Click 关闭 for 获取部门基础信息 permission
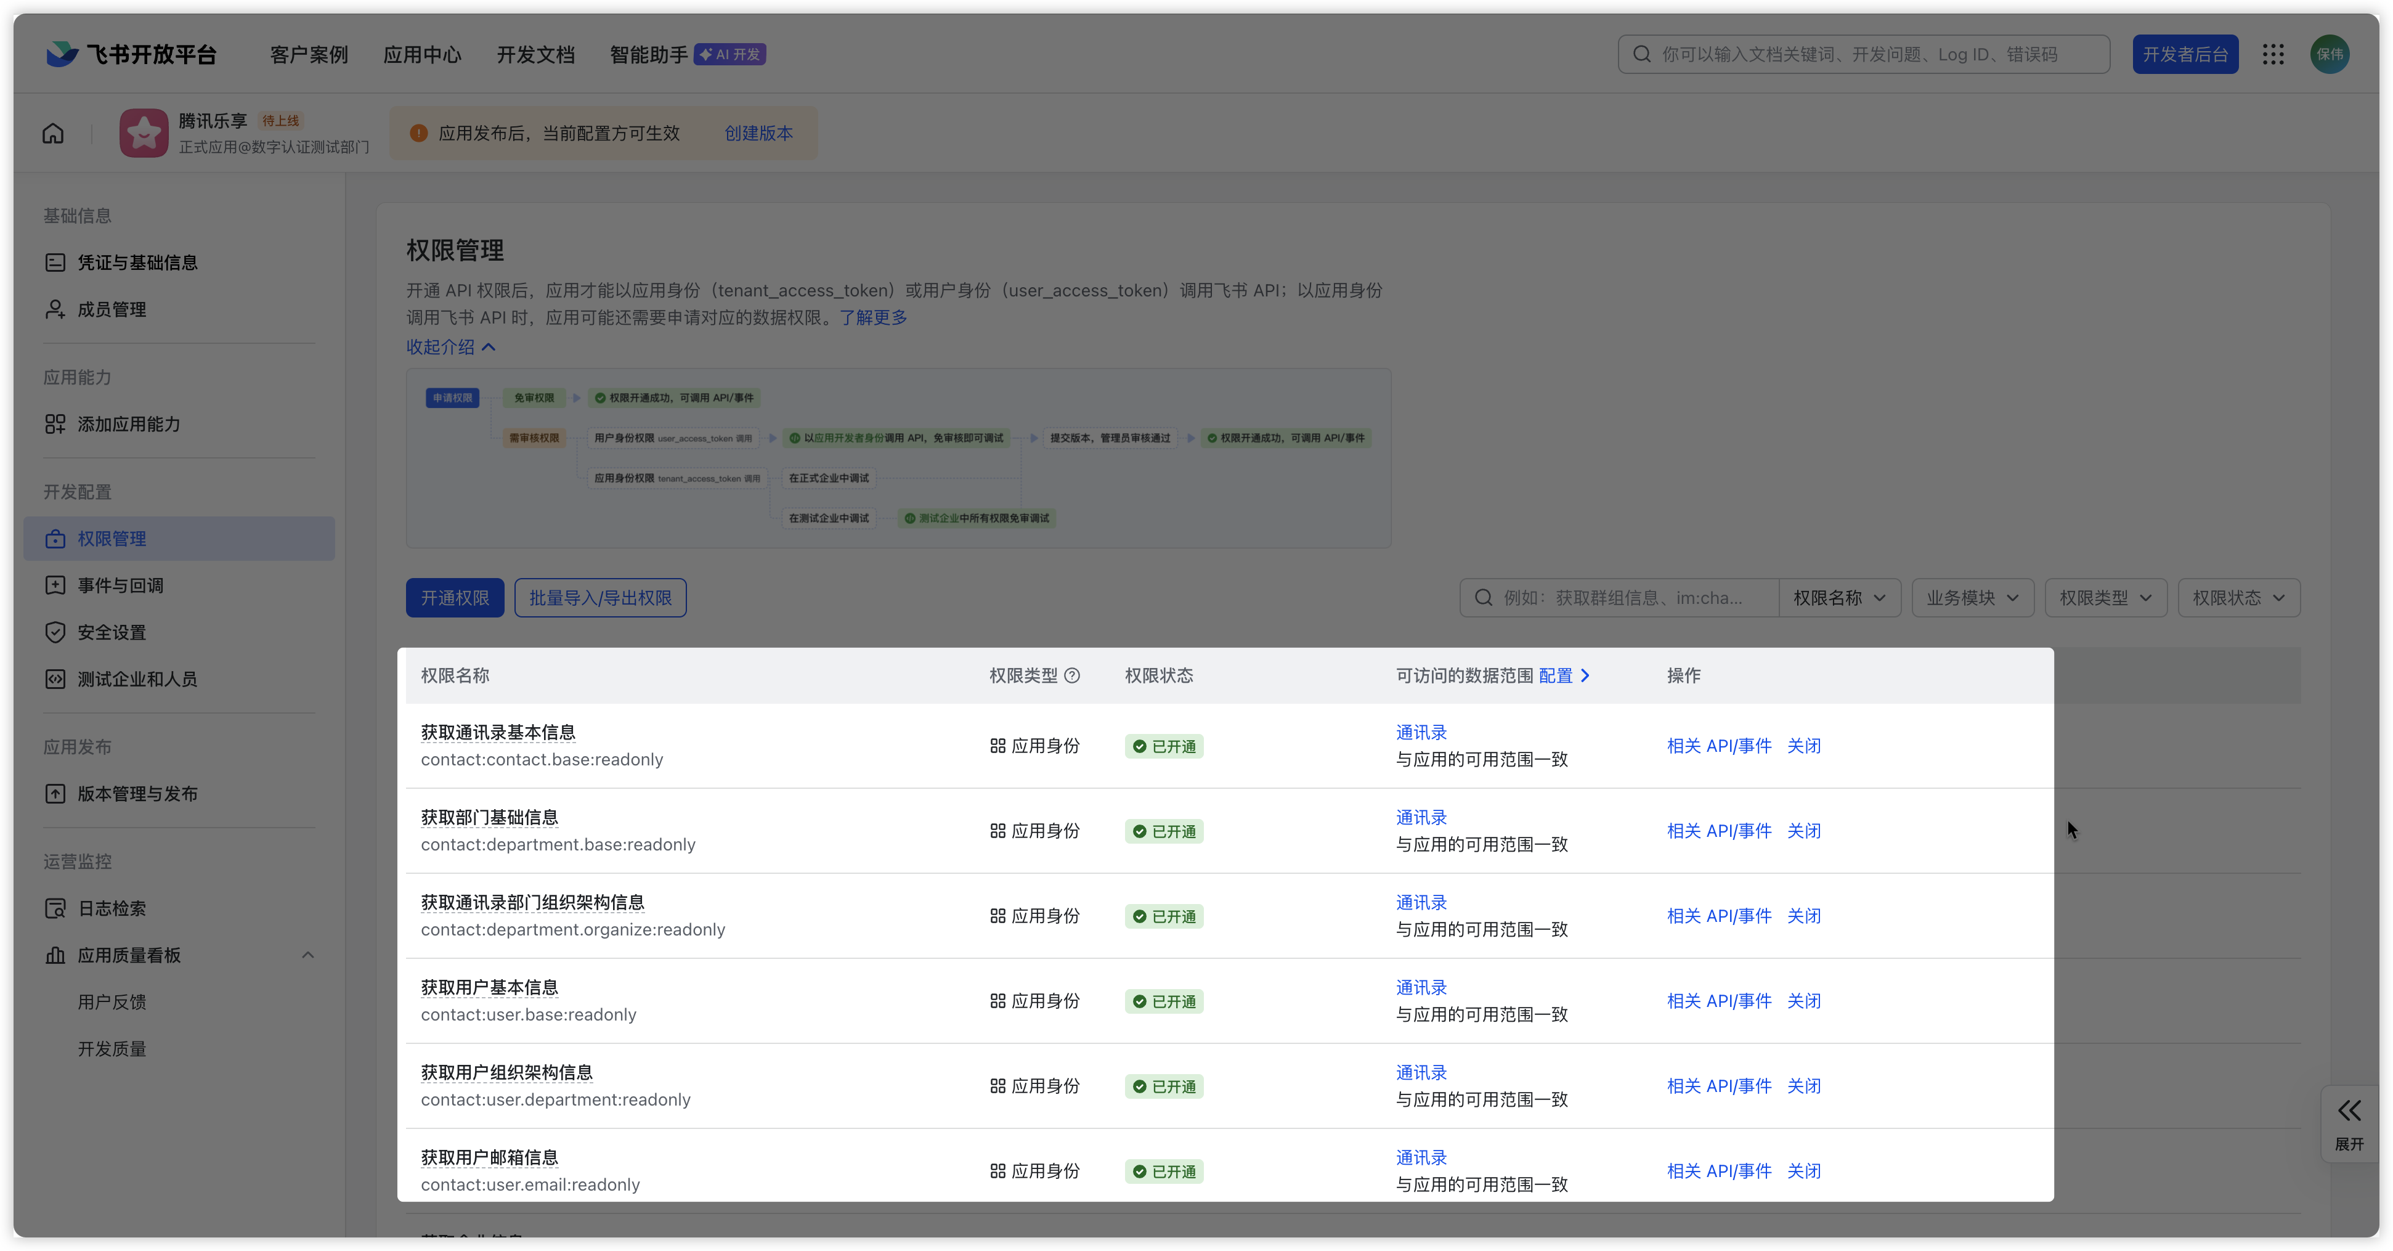Viewport: 2393px width, 1251px height. 1803,831
